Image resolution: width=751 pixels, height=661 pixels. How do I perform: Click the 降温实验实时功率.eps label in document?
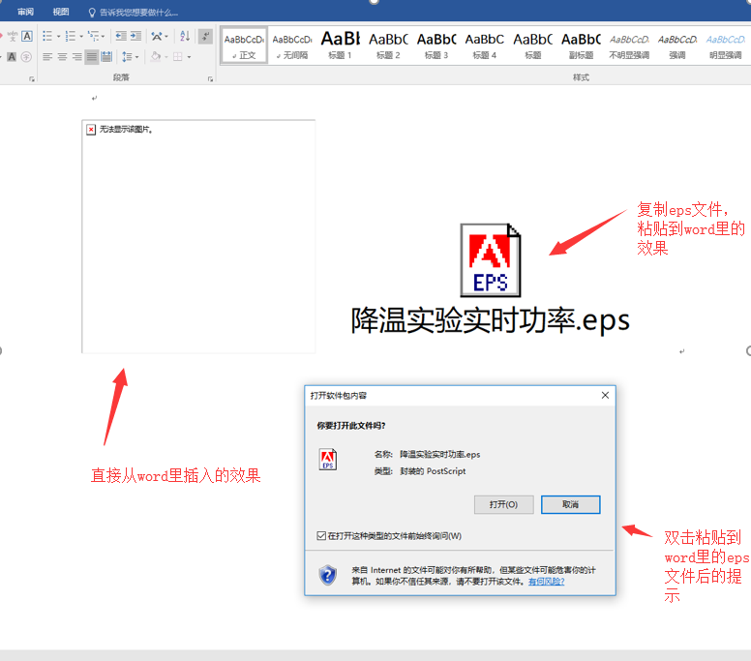coord(490,320)
